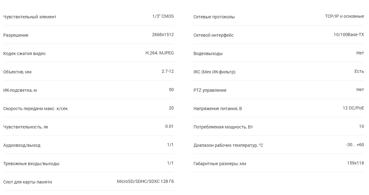Click the 'IRC (Мех ИК-фильтр)' label
Viewport: 369px width, 195px height.
point(214,72)
